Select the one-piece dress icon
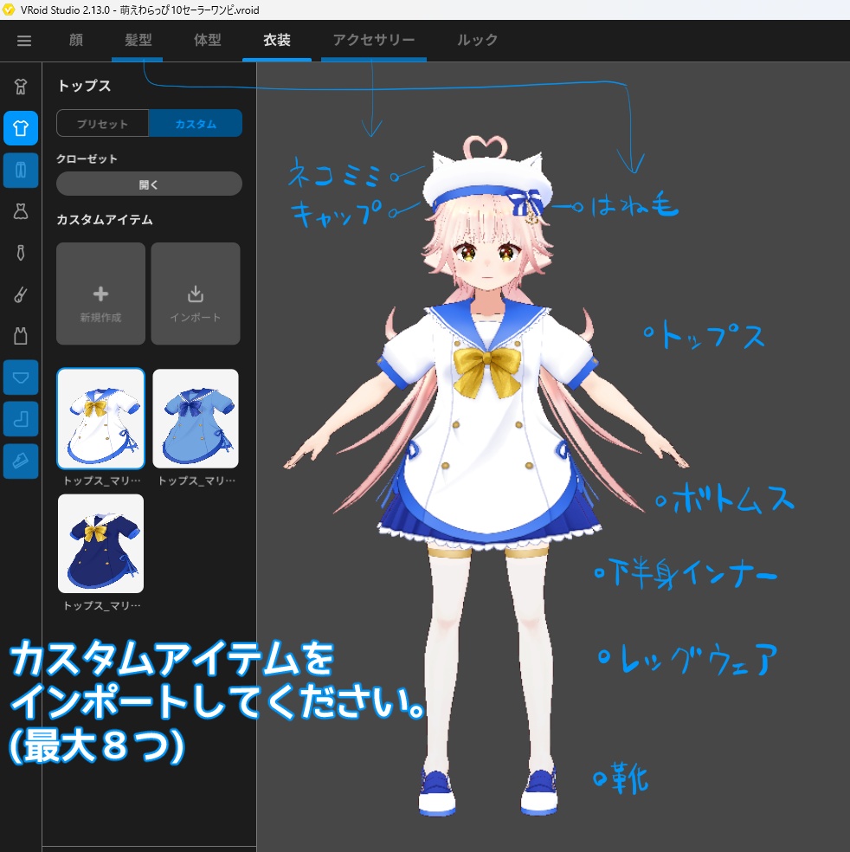Screen dimensions: 850x852 21,211
